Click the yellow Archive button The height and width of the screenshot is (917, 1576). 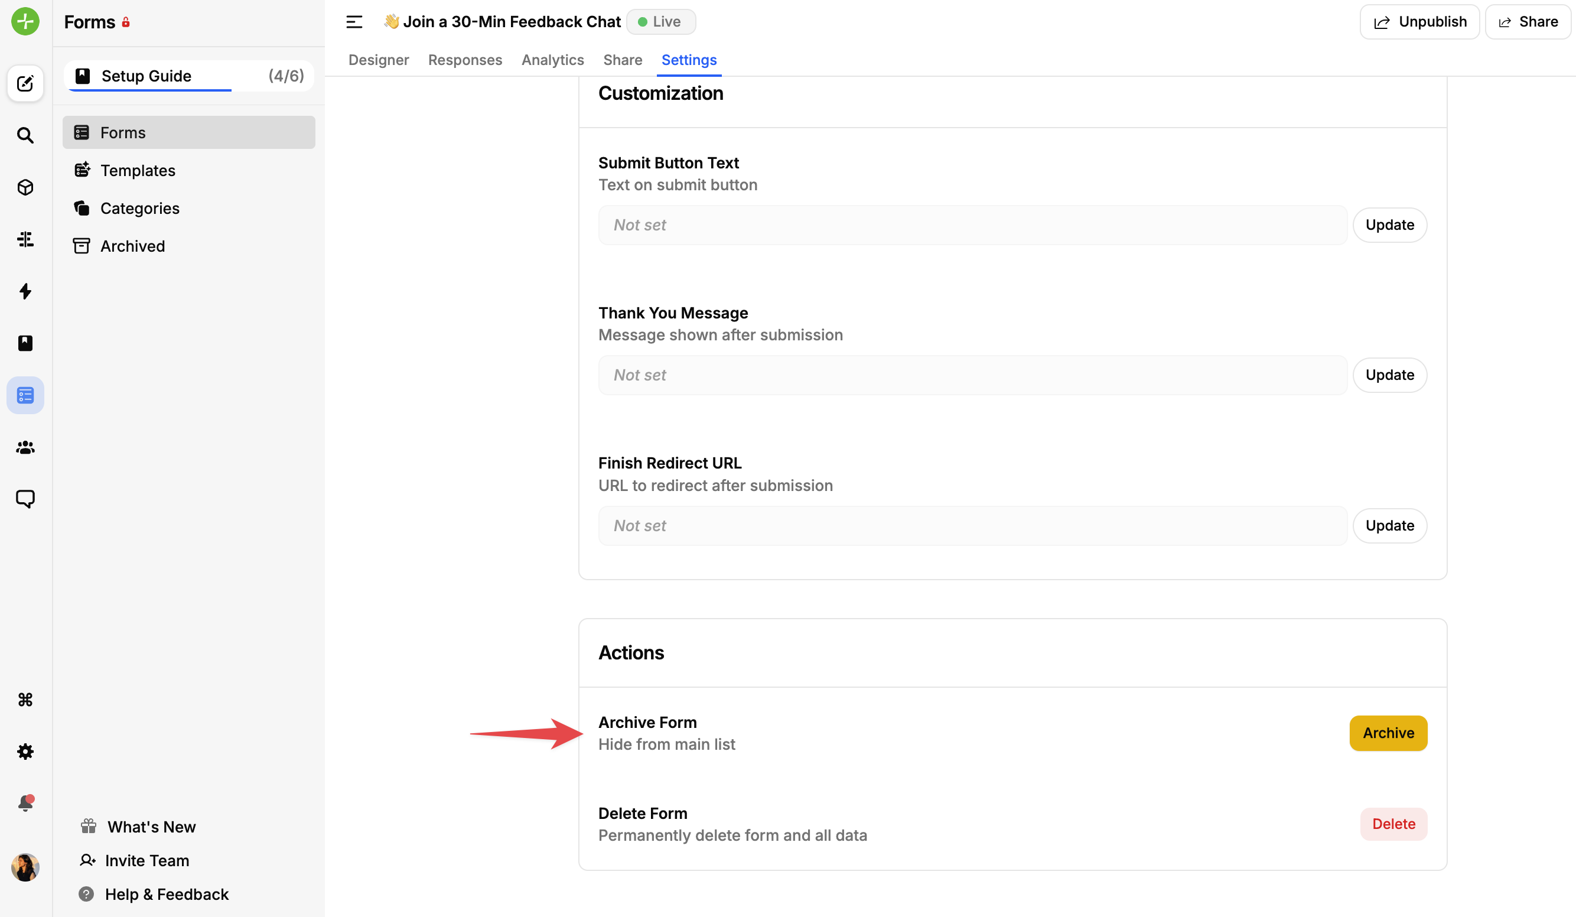click(x=1388, y=733)
